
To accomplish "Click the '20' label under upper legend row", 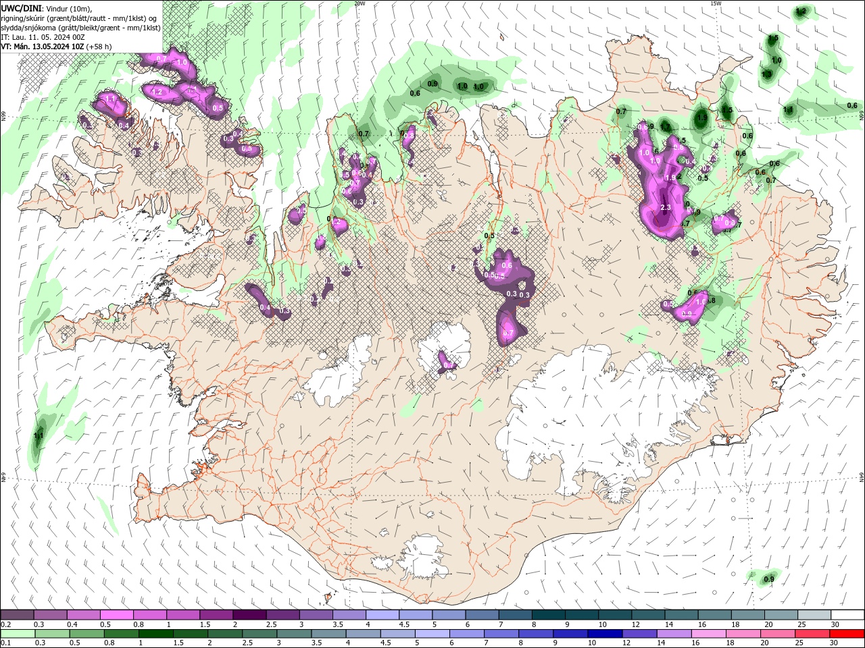I will click(769, 624).
